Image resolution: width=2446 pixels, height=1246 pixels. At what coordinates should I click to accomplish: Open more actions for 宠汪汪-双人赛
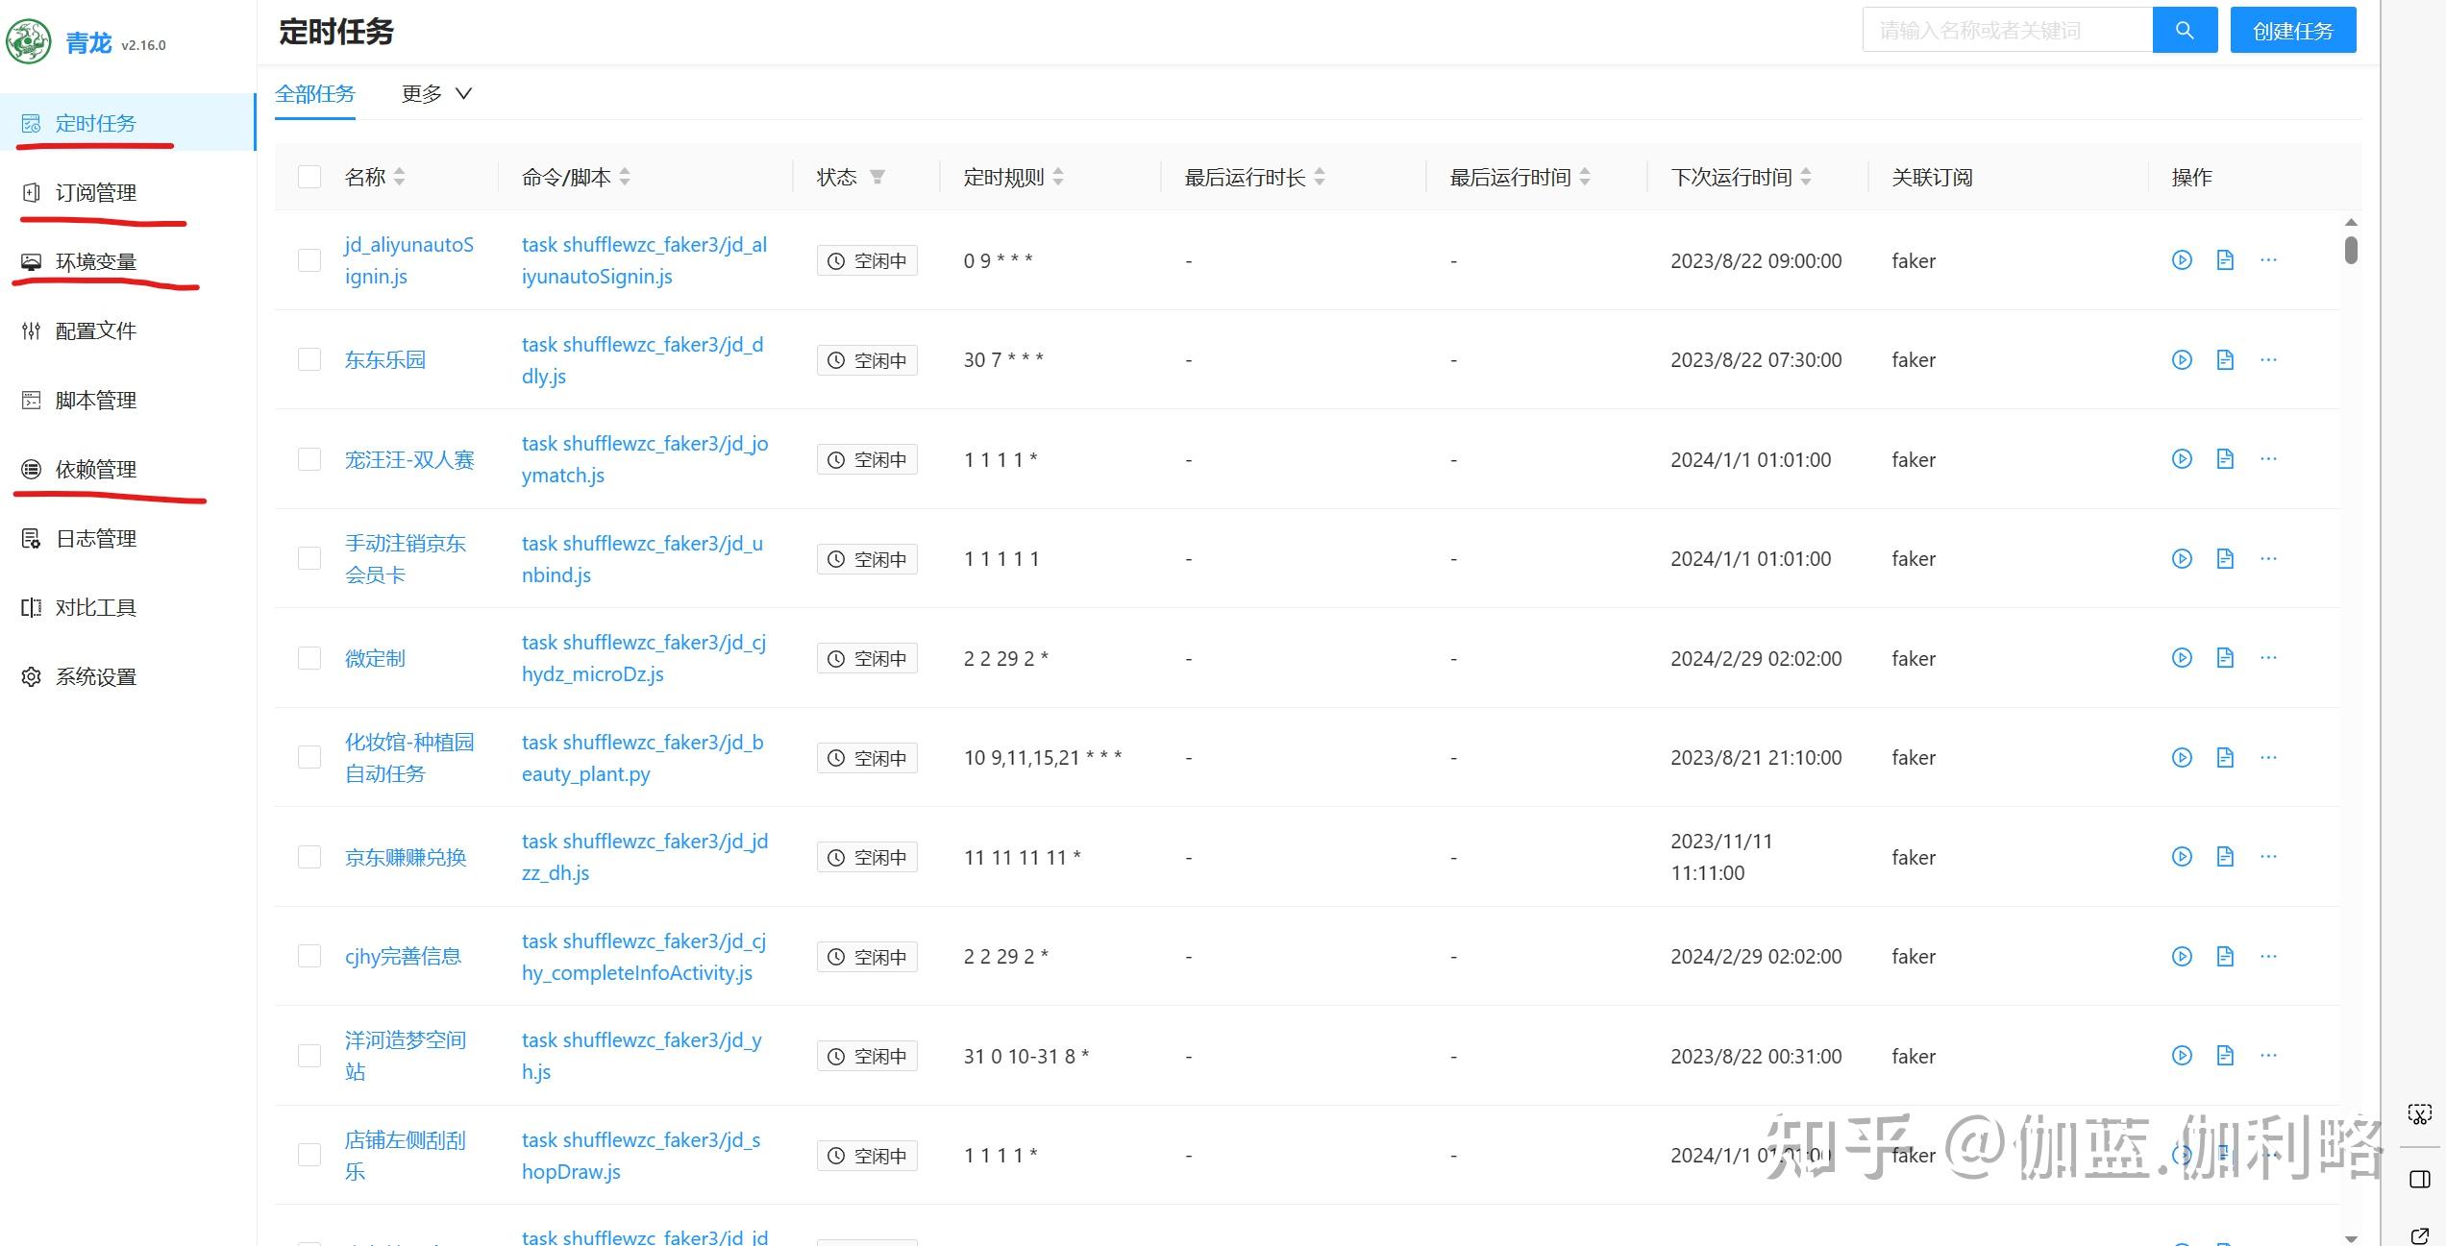(2269, 459)
